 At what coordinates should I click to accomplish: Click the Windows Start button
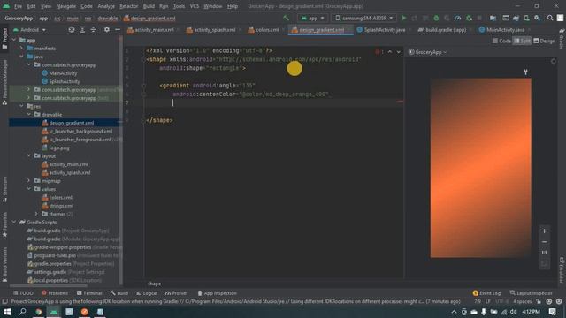pos(7,312)
